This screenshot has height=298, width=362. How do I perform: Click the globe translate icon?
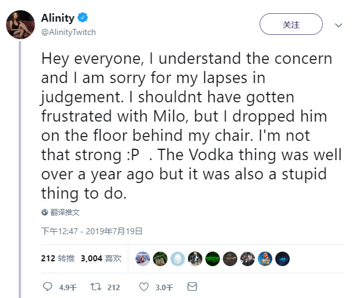[45, 213]
